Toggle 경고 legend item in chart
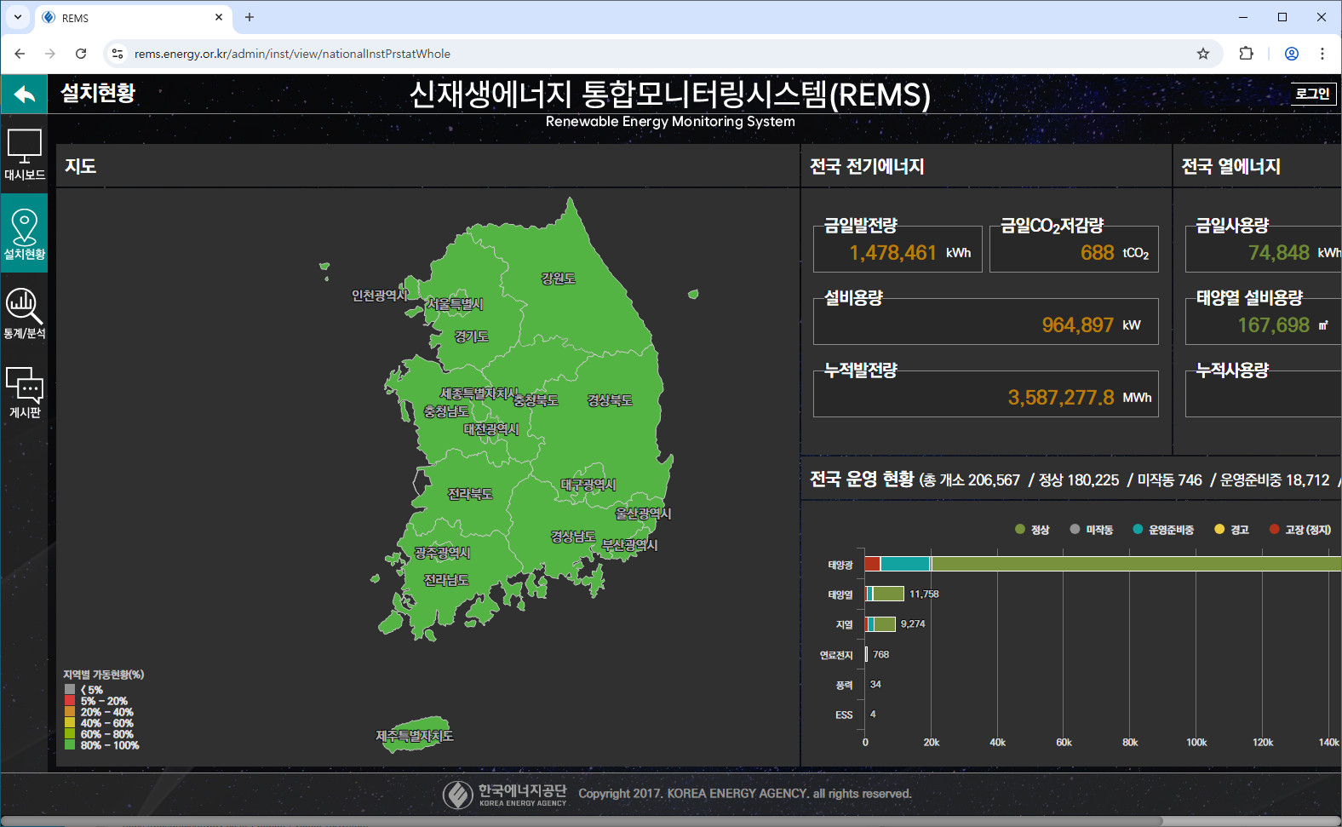1342x827 pixels. 1231,530
